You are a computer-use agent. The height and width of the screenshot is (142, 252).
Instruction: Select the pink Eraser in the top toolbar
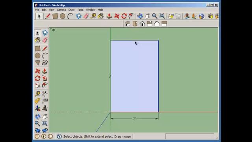point(86,16)
